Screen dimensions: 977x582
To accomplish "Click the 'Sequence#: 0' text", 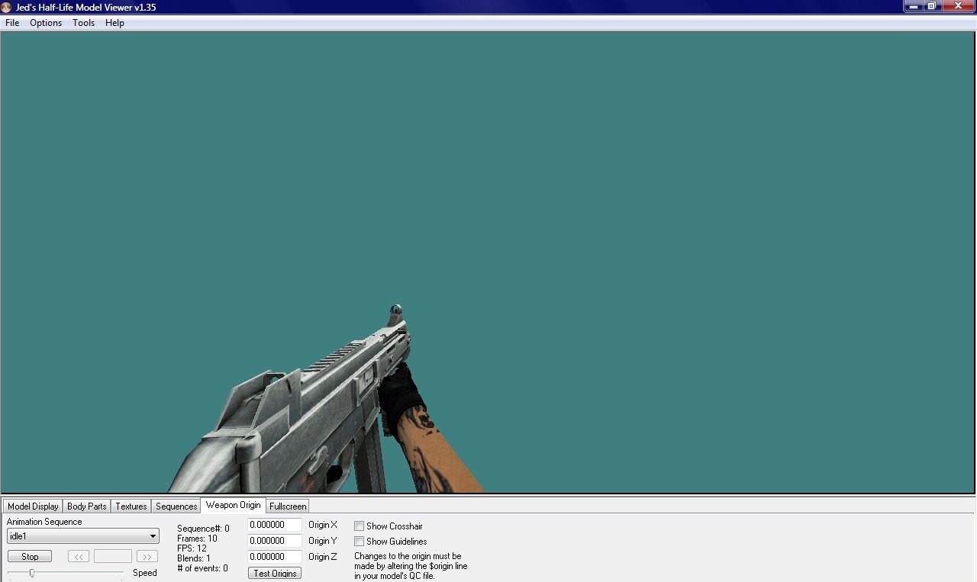I will [203, 529].
